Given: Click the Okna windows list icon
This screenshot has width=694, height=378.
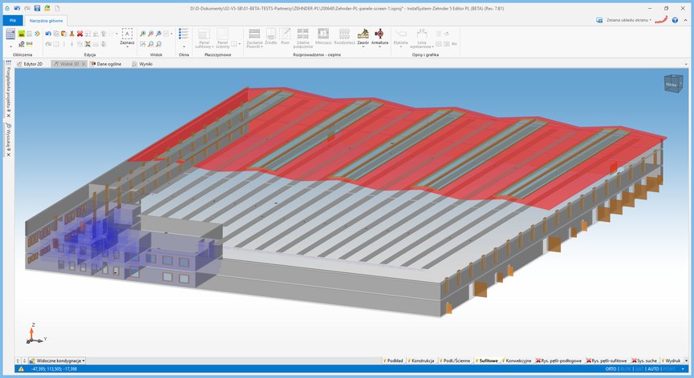Looking at the screenshot, I should [x=184, y=38].
